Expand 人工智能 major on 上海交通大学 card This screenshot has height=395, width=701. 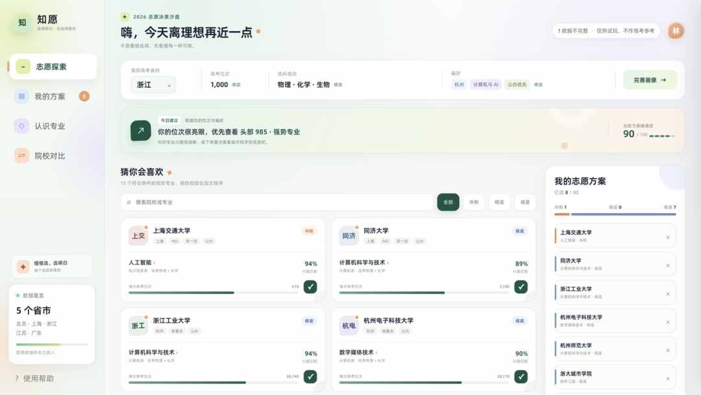click(x=141, y=262)
